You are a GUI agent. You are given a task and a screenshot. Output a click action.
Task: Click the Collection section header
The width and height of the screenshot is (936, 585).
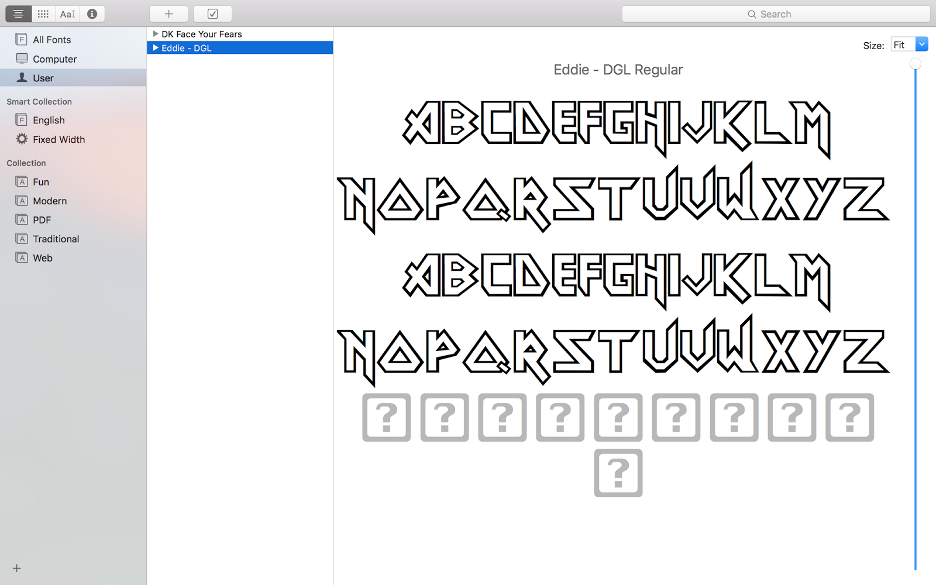[26, 163]
